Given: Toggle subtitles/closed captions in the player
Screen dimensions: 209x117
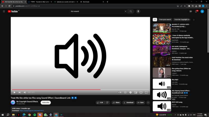Looking at the screenshot, I should pos(125,92).
